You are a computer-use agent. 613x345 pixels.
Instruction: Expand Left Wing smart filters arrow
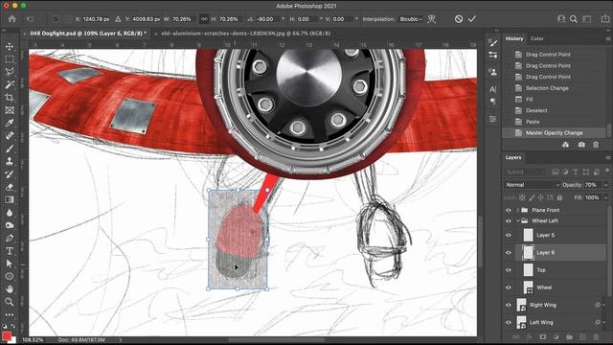click(x=604, y=322)
